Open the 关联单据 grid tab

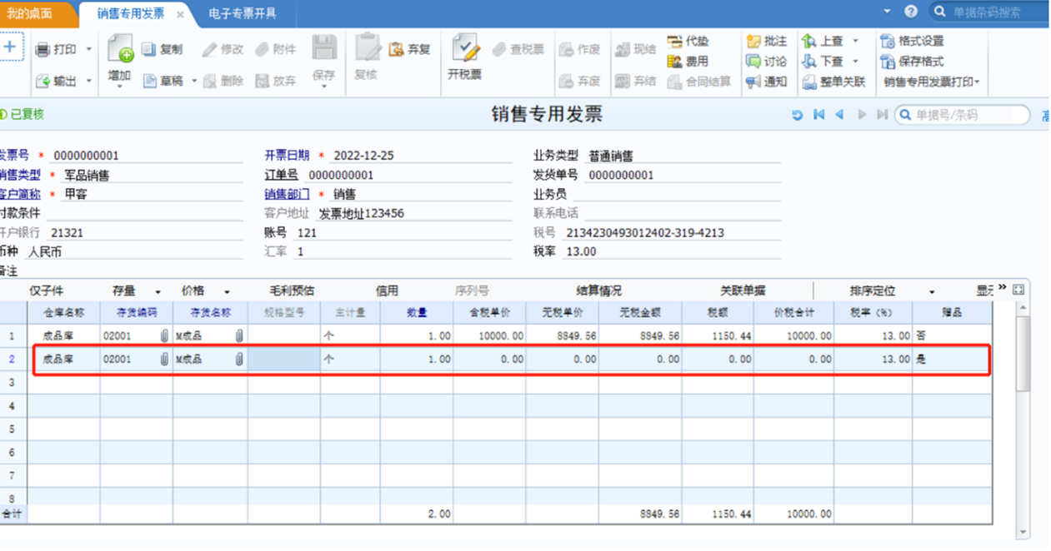click(x=743, y=291)
